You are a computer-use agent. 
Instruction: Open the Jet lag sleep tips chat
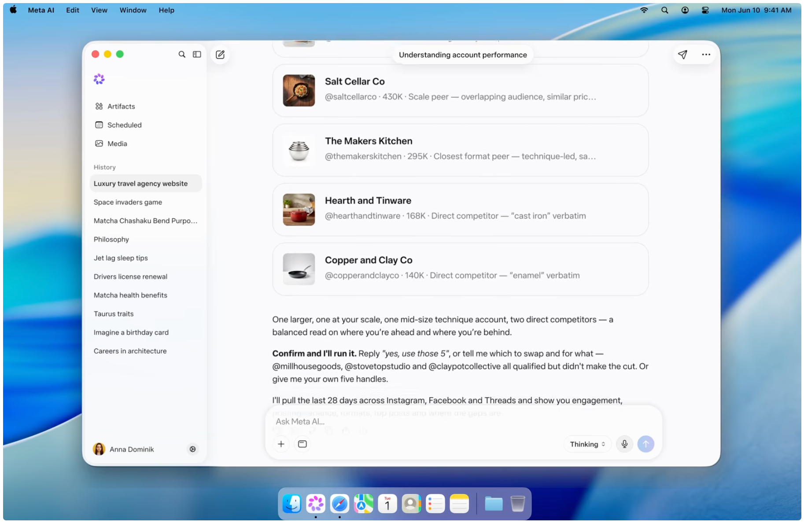(x=146, y=258)
